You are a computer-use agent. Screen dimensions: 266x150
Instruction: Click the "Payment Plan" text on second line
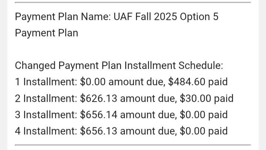(47, 33)
